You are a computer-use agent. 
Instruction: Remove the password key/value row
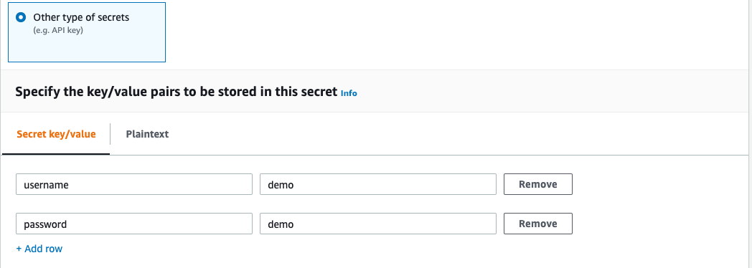pos(538,224)
